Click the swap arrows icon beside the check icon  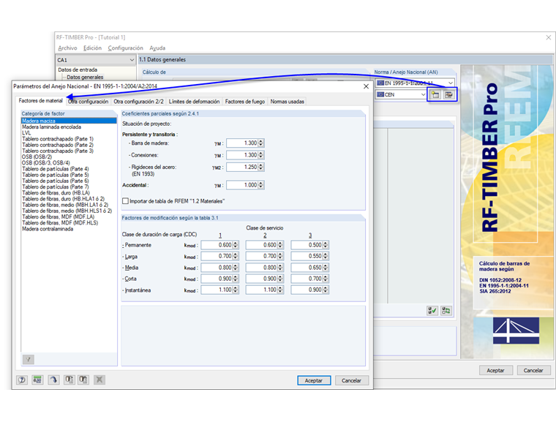pos(446,311)
